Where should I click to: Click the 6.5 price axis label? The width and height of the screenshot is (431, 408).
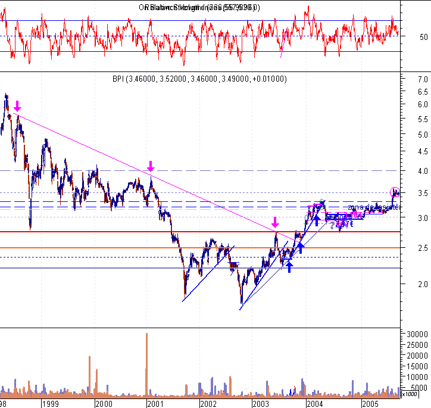[x=423, y=92]
